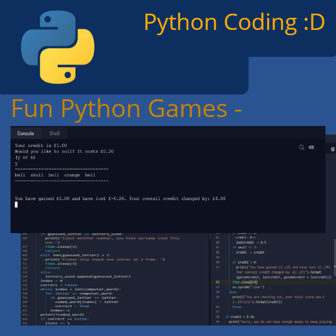Click 'lives += 1' on line 65
The height and width of the screenshot is (336, 336).
coord(57,323)
